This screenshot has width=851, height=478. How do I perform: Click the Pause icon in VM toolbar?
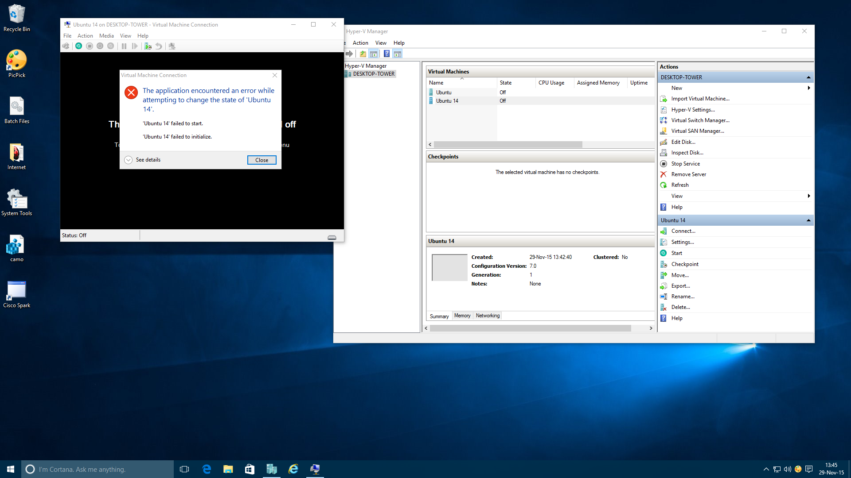(124, 46)
